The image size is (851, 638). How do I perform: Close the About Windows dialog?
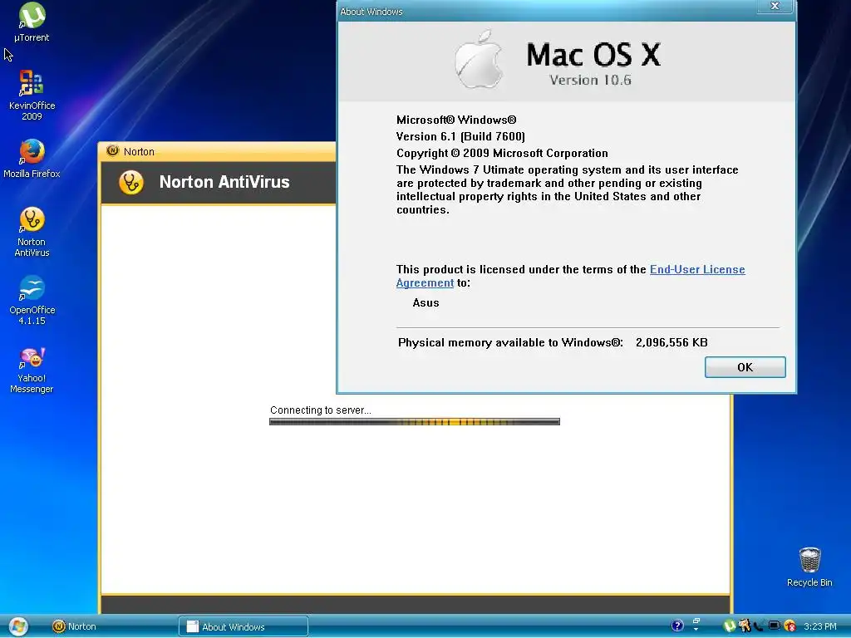tap(775, 6)
